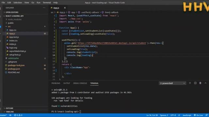The height and width of the screenshot is (117, 209).
Task: Click Ln 14, Col 28 cursor position
Action: click(152, 115)
